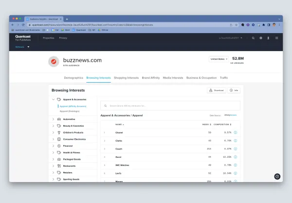Screen dimensions: 292x203
Task: Open Chrome three-dot menu
Action: coord(279,25)
